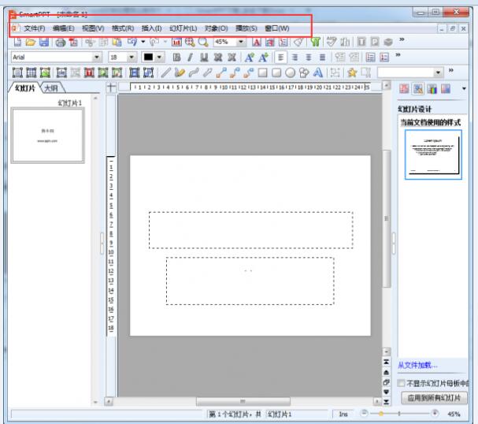Toggle italic text formatting

pyautogui.click(x=190, y=57)
